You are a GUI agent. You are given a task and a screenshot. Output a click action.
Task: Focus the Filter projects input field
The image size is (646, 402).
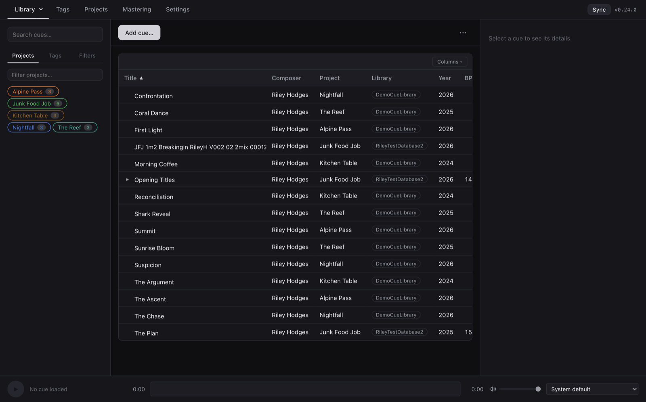tap(55, 75)
